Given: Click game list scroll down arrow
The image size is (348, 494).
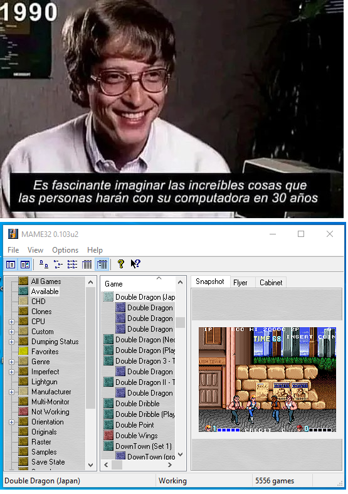Looking at the screenshot, I should [181, 455].
